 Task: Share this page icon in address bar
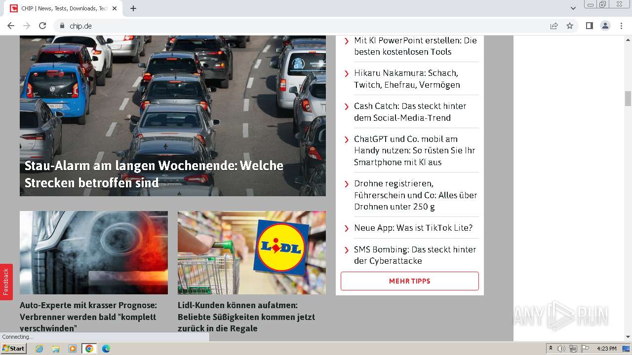[554, 26]
